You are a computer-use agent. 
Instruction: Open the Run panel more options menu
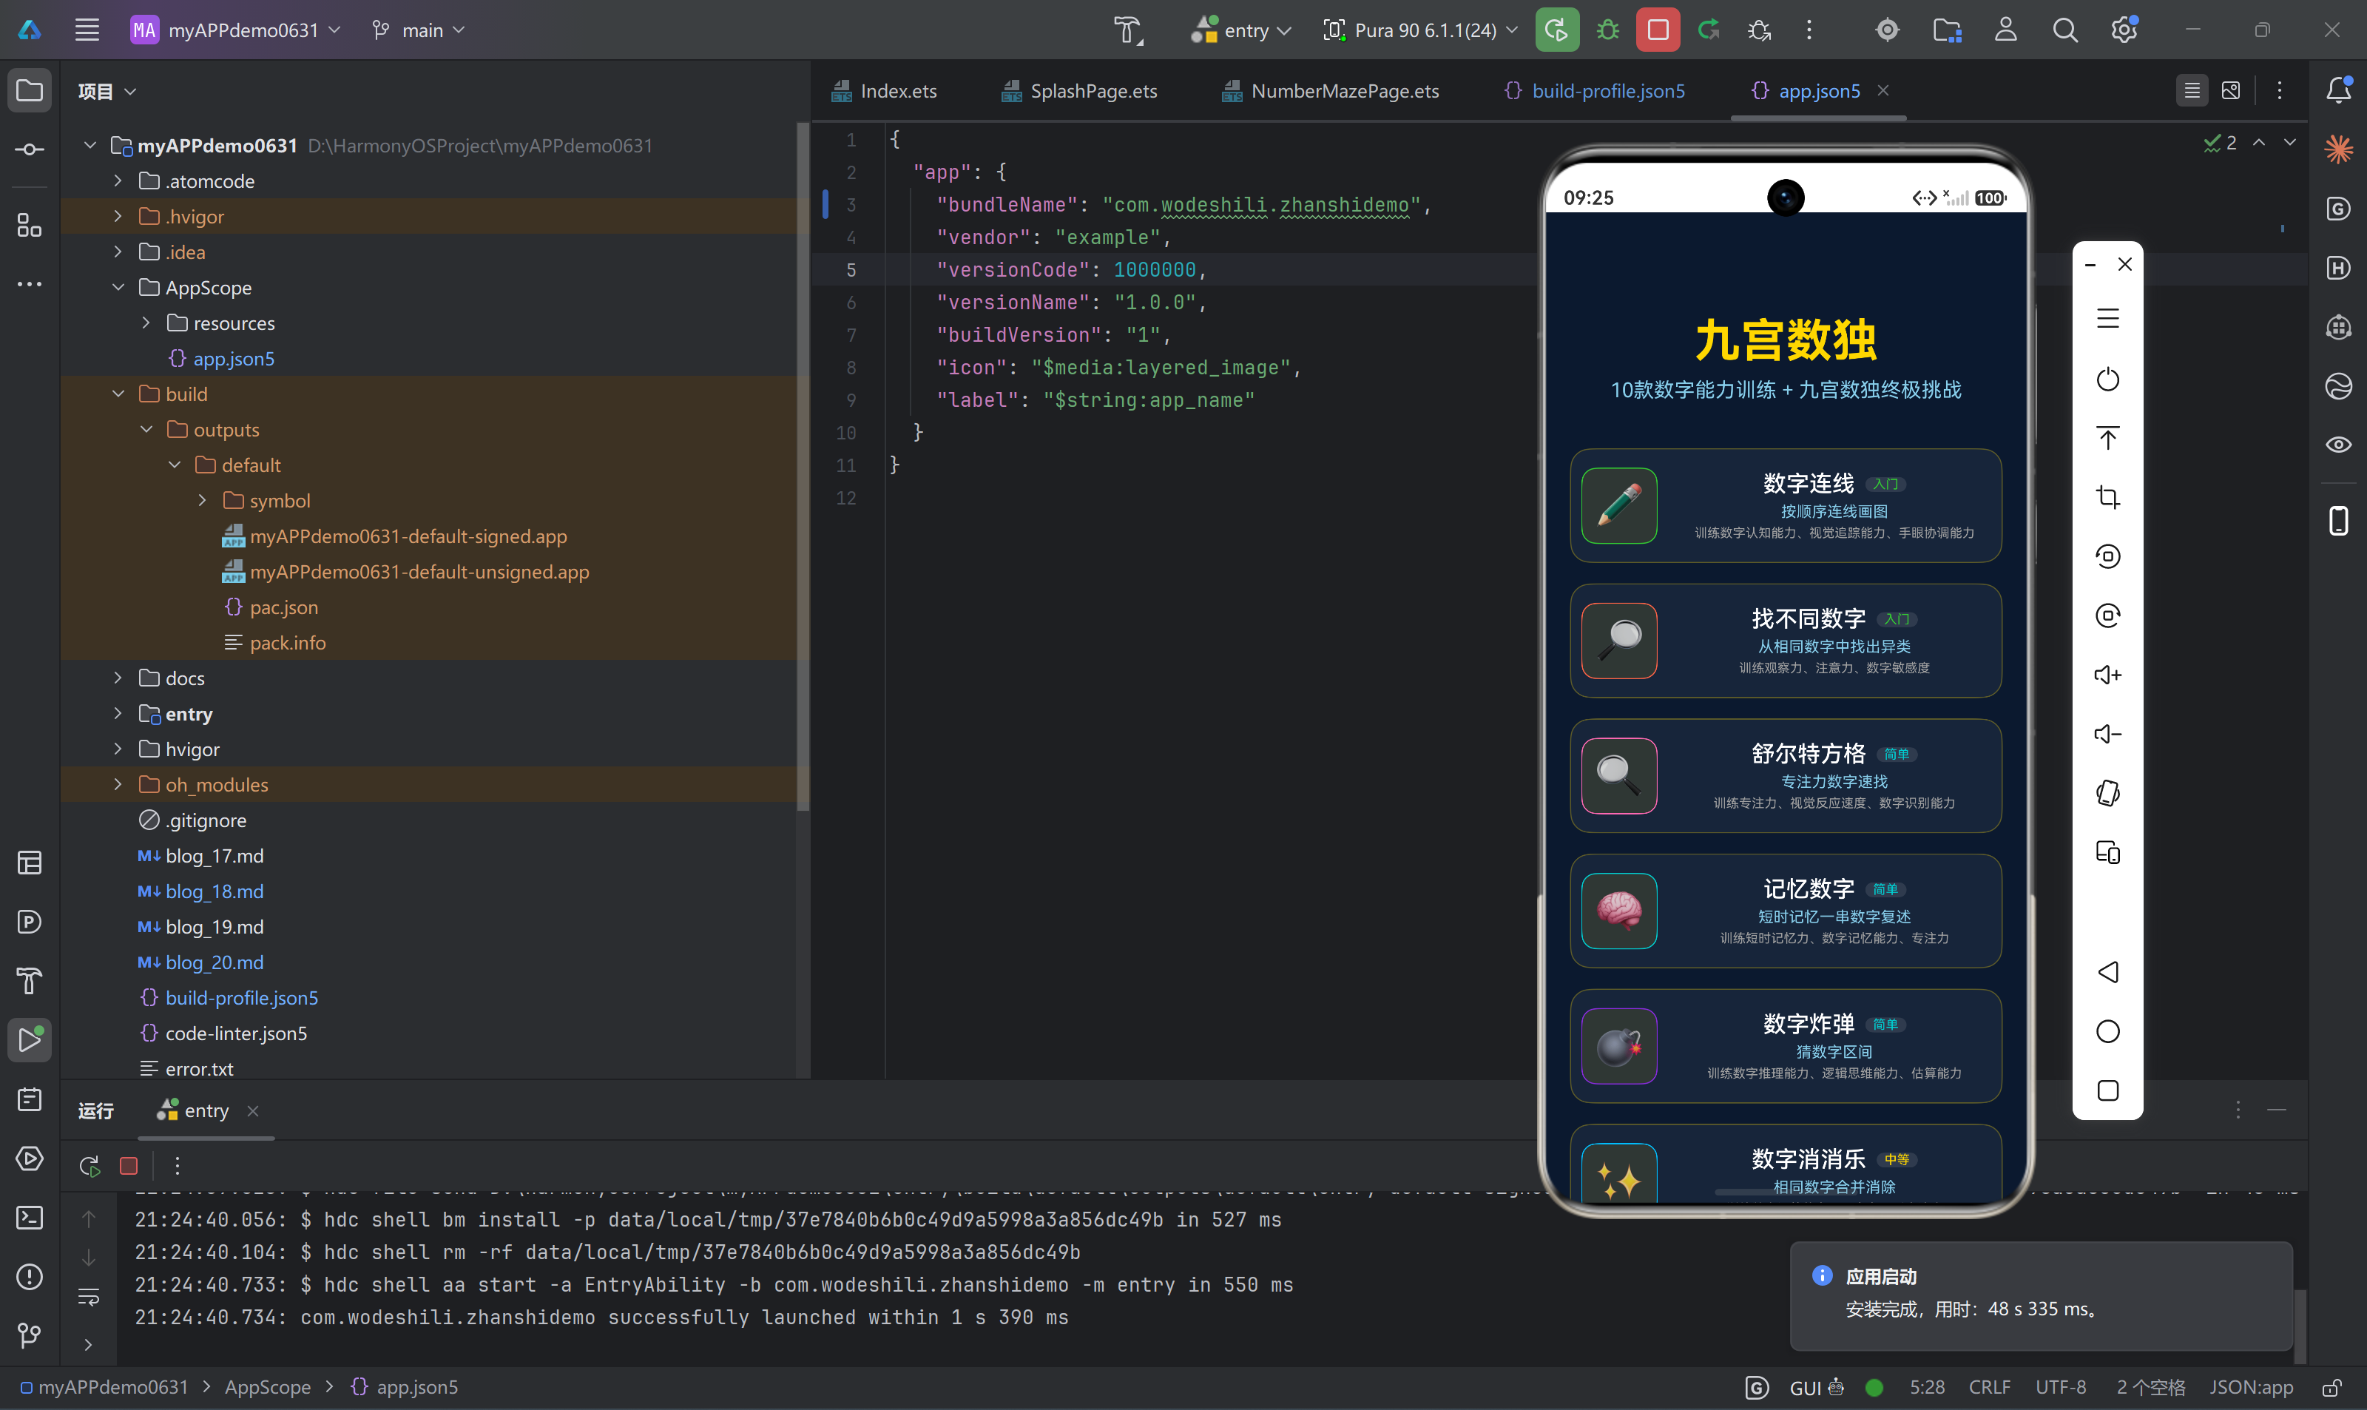pyautogui.click(x=177, y=1165)
